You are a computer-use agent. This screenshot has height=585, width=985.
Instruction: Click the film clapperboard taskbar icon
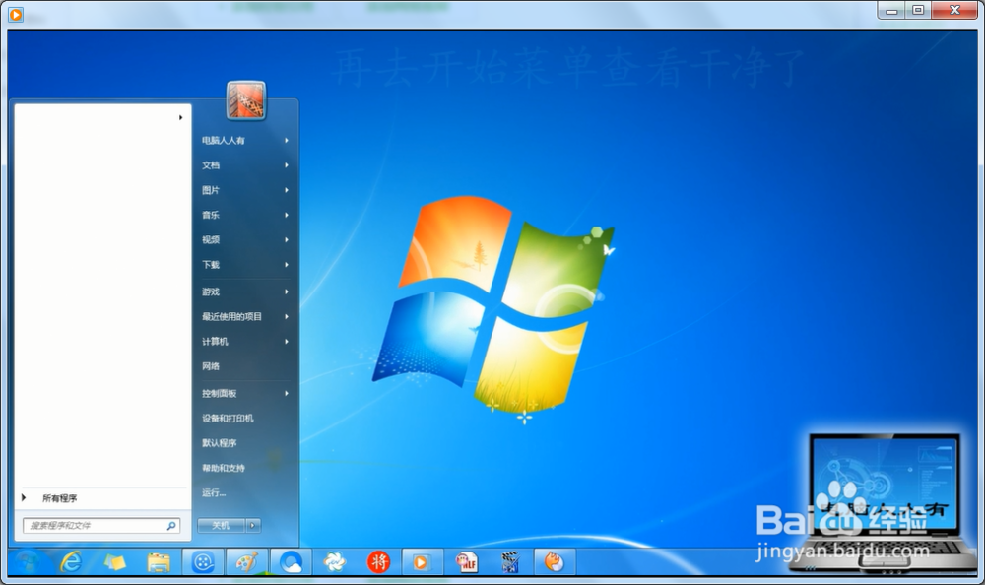[x=510, y=561]
